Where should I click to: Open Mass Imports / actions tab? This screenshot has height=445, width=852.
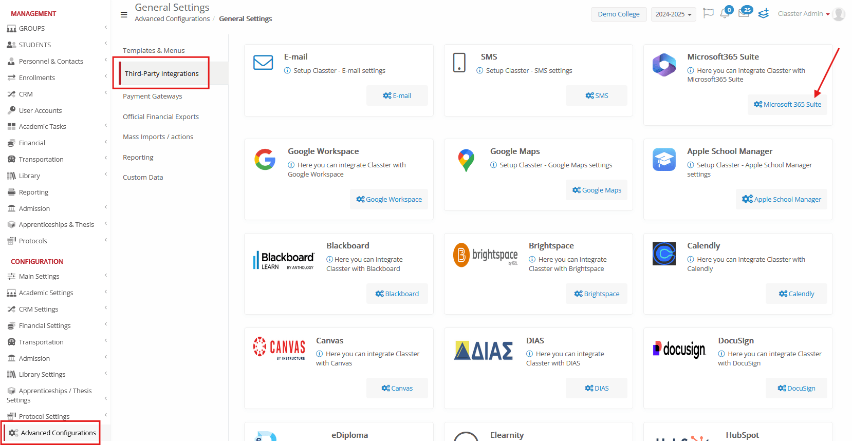pos(158,137)
